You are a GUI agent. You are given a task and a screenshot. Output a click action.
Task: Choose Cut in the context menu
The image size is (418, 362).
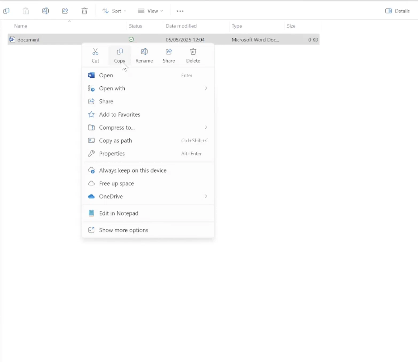(95, 55)
